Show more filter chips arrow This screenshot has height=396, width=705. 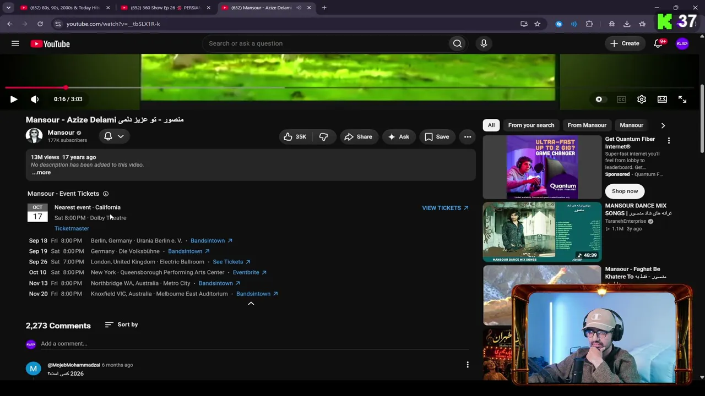click(663, 125)
